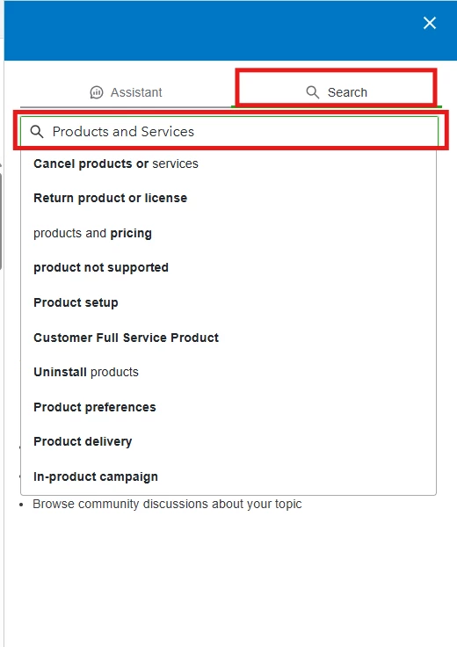Click into the Products and Services search field
Viewport: 457px width, 647px height.
[x=229, y=131]
